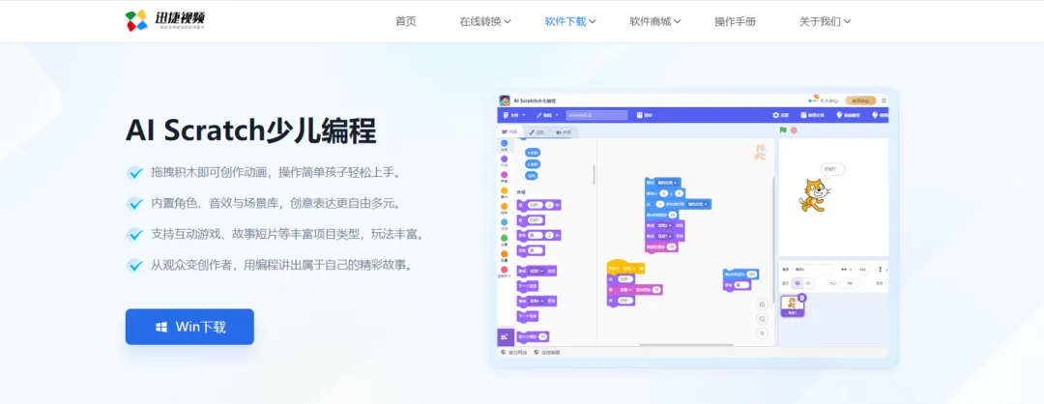
Task: Open the 编辑 dropdown in Scratch preview toolbar
Action: click(x=547, y=115)
